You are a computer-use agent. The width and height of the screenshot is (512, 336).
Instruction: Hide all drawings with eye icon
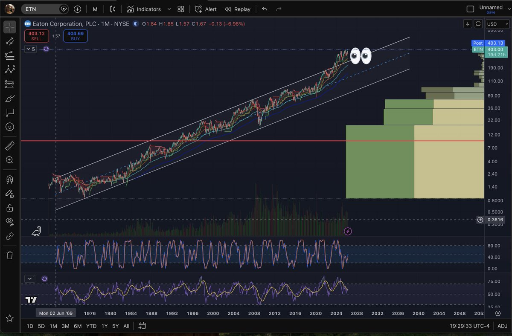(x=10, y=221)
